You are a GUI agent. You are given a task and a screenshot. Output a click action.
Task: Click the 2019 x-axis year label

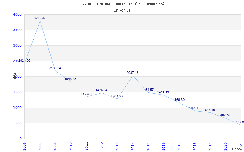210,146
